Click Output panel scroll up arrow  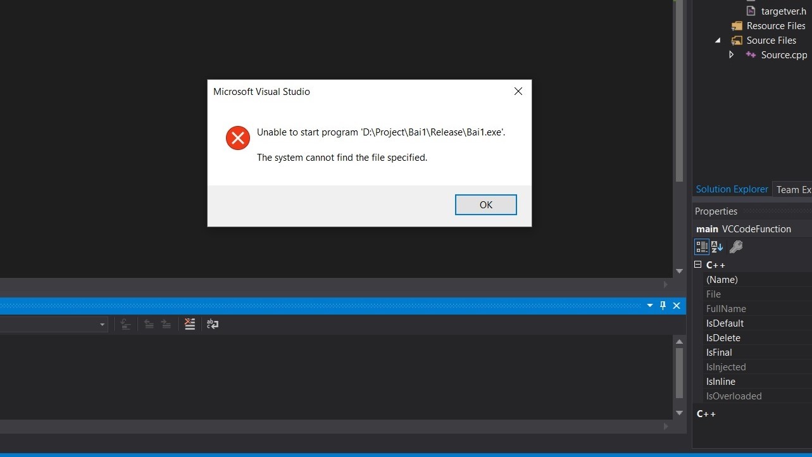point(679,341)
